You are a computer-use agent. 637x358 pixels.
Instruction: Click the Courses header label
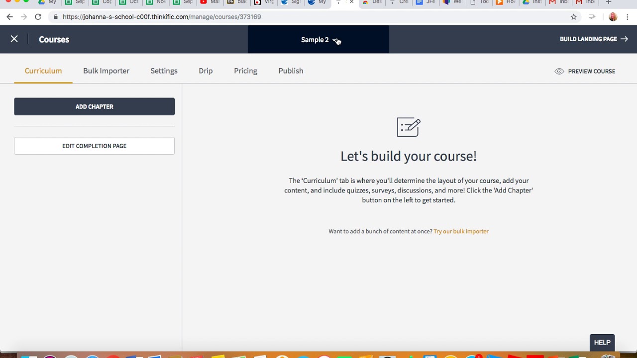54,39
